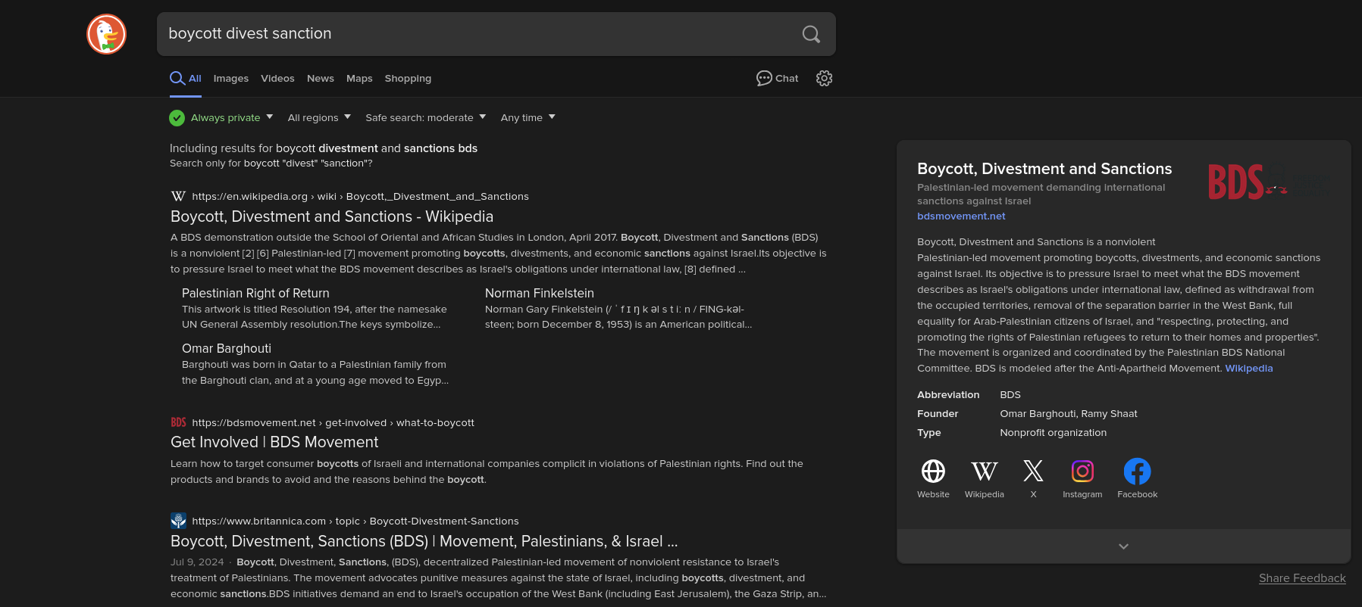Open Norman Finkelstein sublink
1362x607 pixels.
click(540, 293)
